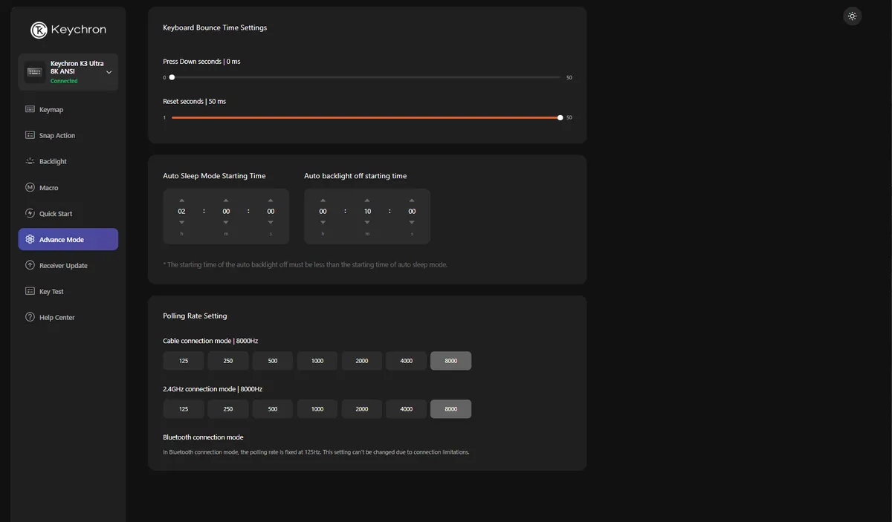
Task: Set 2.4GHz polling rate to 125
Action: point(184,409)
